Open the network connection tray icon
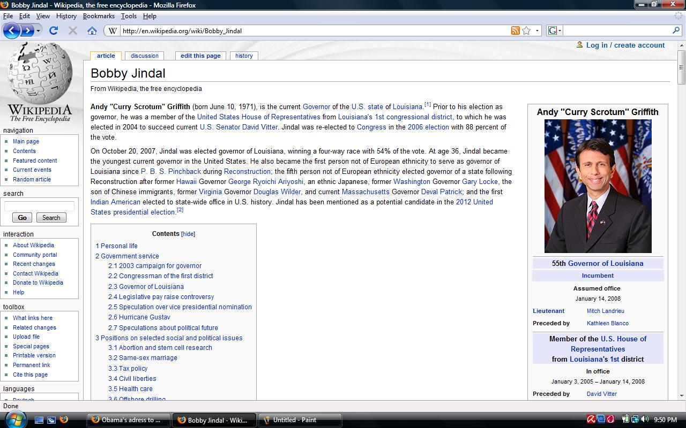This screenshot has width=686, height=428. [635, 419]
